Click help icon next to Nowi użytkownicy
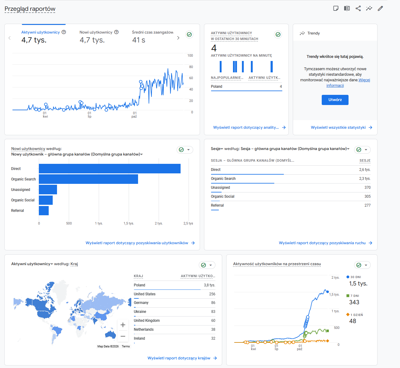This screenshot has width=400, height=368. point(116,32)
